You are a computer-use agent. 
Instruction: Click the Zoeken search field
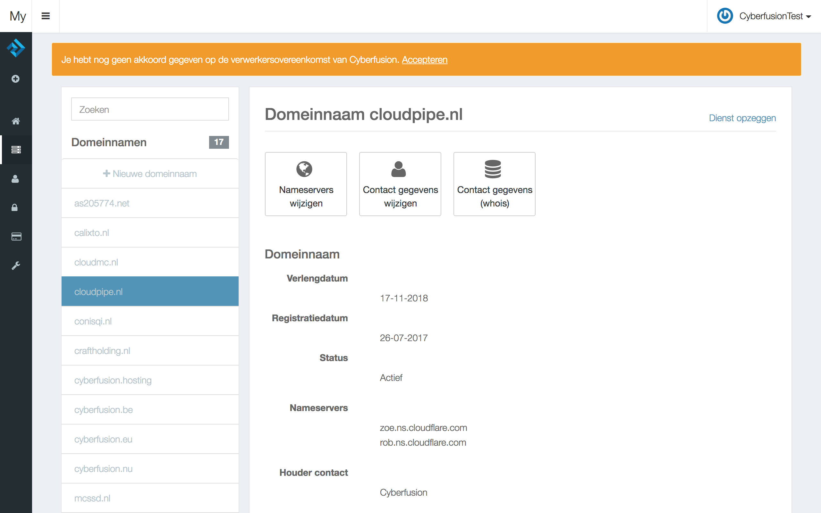[x=150, y=109]
